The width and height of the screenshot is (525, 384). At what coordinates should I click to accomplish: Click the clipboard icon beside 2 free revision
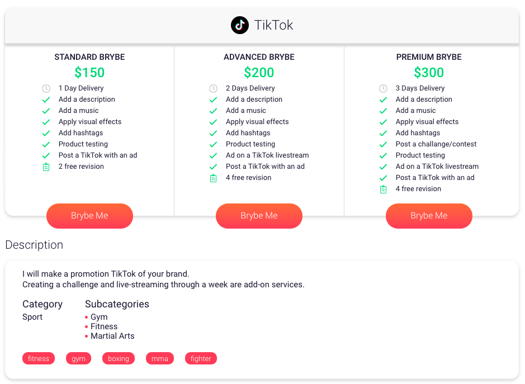(46, 167)
